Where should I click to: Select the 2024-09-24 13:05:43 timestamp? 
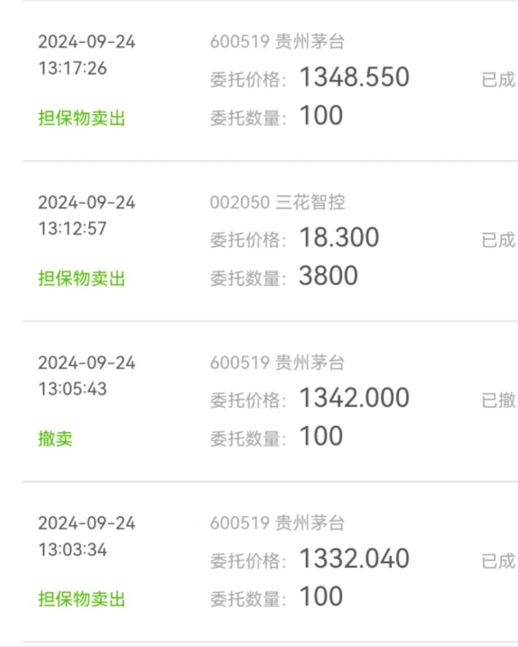pos(86,376)
